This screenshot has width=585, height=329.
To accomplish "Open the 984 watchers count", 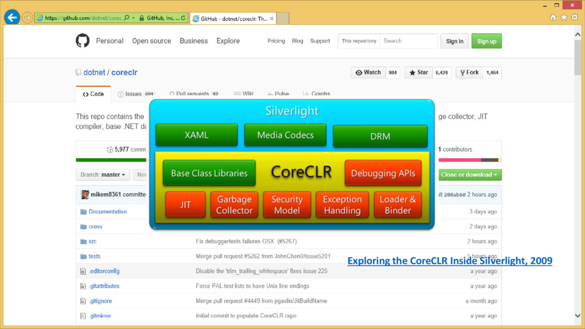I will point(392,73).
